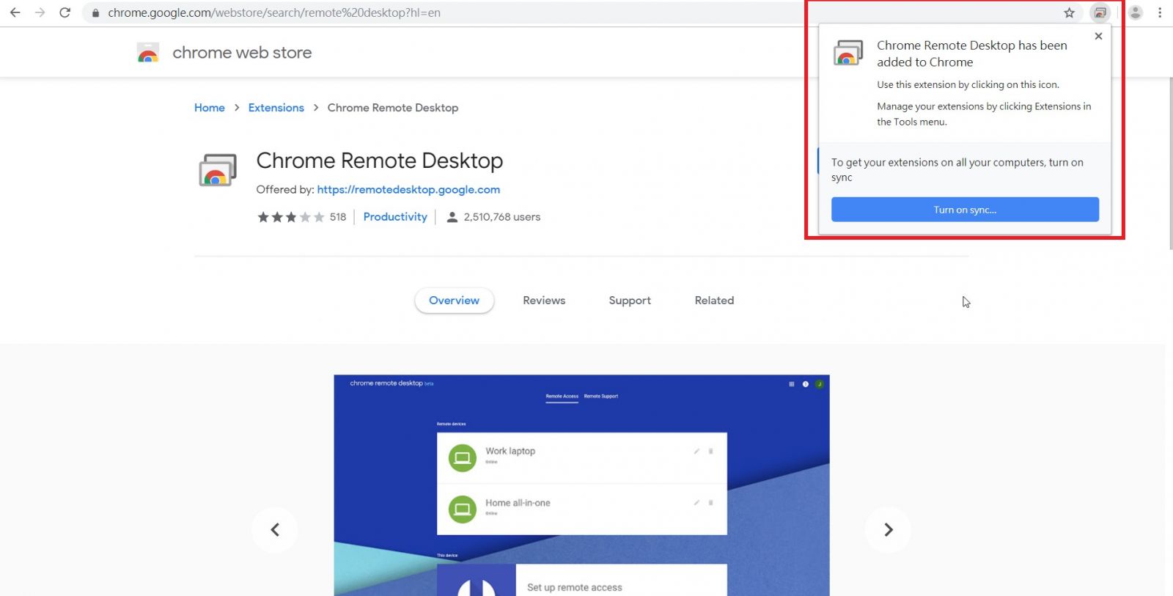This screenshot has height=596, width=1173.
Task: Show the previous screenshot with the left arrow
Action: tap(275, 529)
